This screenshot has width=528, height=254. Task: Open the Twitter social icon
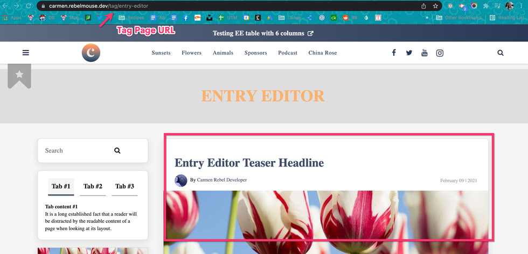(x=409, y=53)
